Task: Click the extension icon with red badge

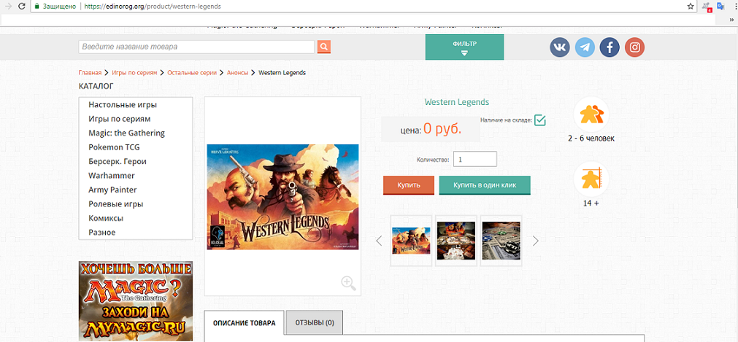Action: point(706,7)
